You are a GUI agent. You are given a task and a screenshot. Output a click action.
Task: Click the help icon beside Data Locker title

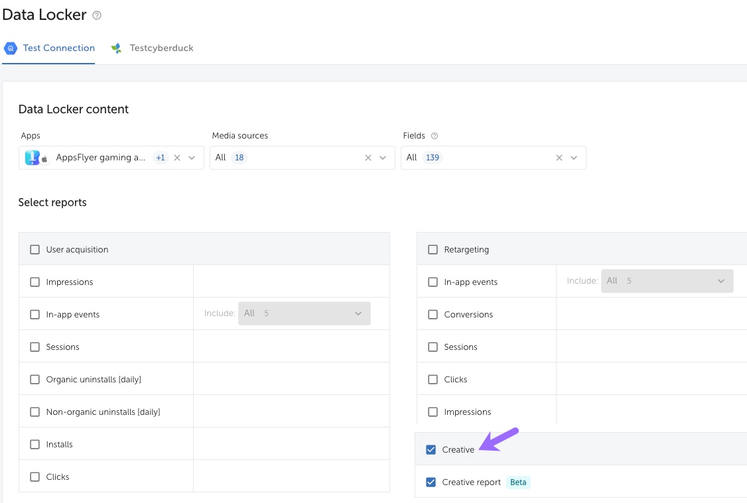point(97,15)
